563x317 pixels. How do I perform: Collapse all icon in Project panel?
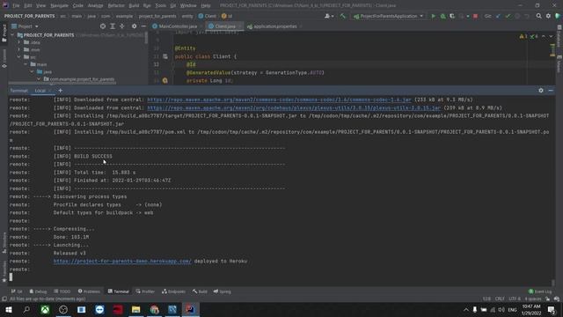click(x=122, y=26)
